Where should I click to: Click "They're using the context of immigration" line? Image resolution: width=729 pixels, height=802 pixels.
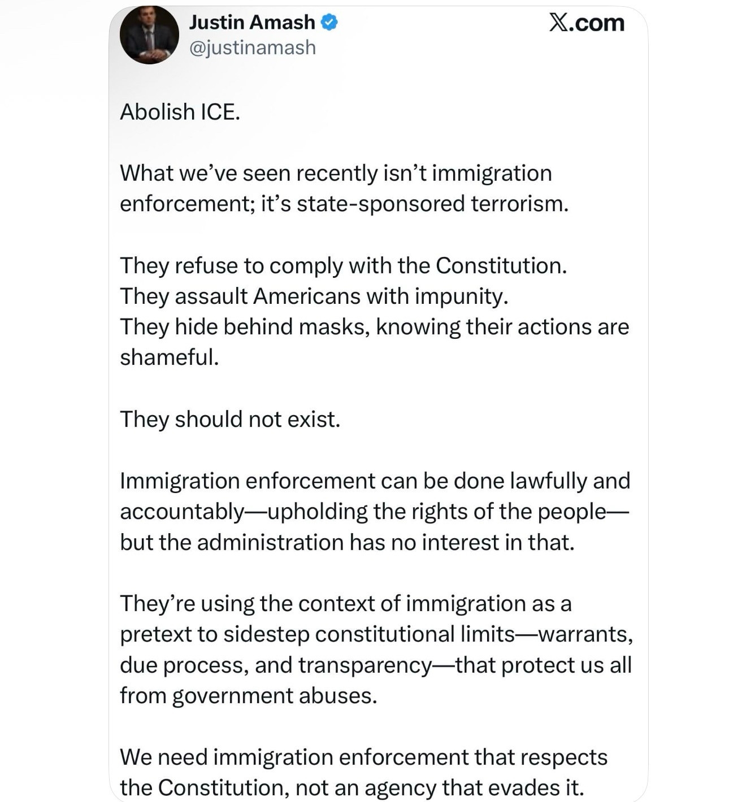pyautogui.click(x=345, y=603)
